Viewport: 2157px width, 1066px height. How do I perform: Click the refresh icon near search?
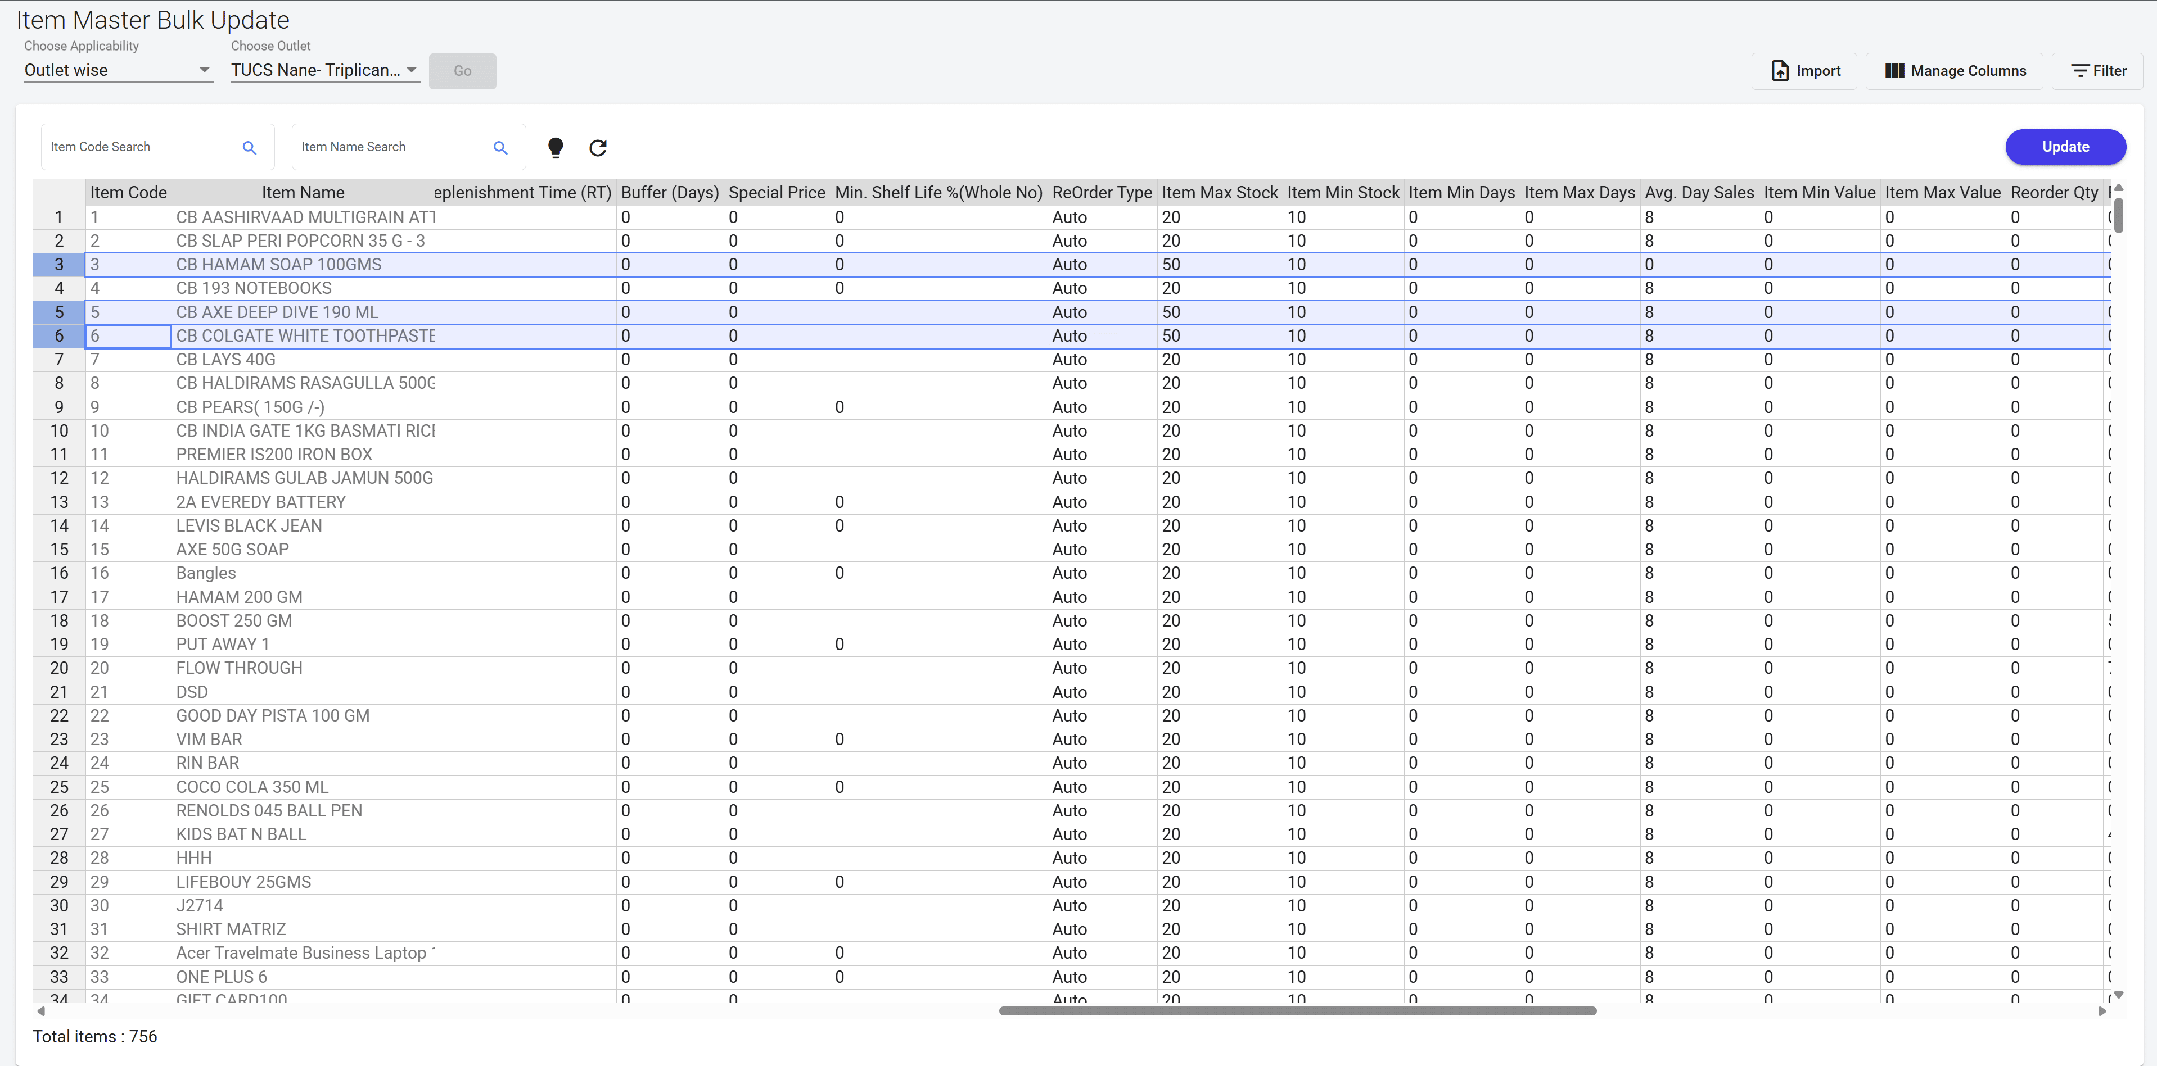(598, 148)
